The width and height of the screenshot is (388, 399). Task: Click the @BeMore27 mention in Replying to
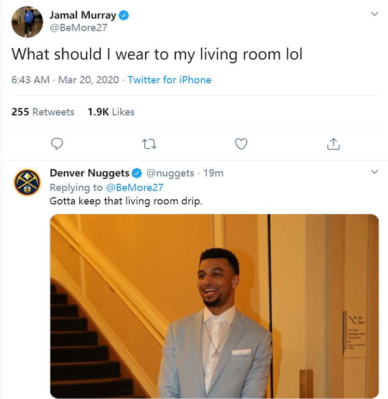pyautogui.click(x=135, y=187)
